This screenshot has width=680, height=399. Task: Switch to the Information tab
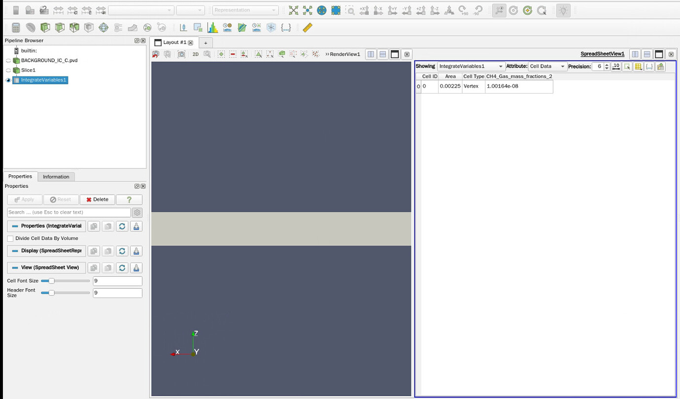coord(56,176)
